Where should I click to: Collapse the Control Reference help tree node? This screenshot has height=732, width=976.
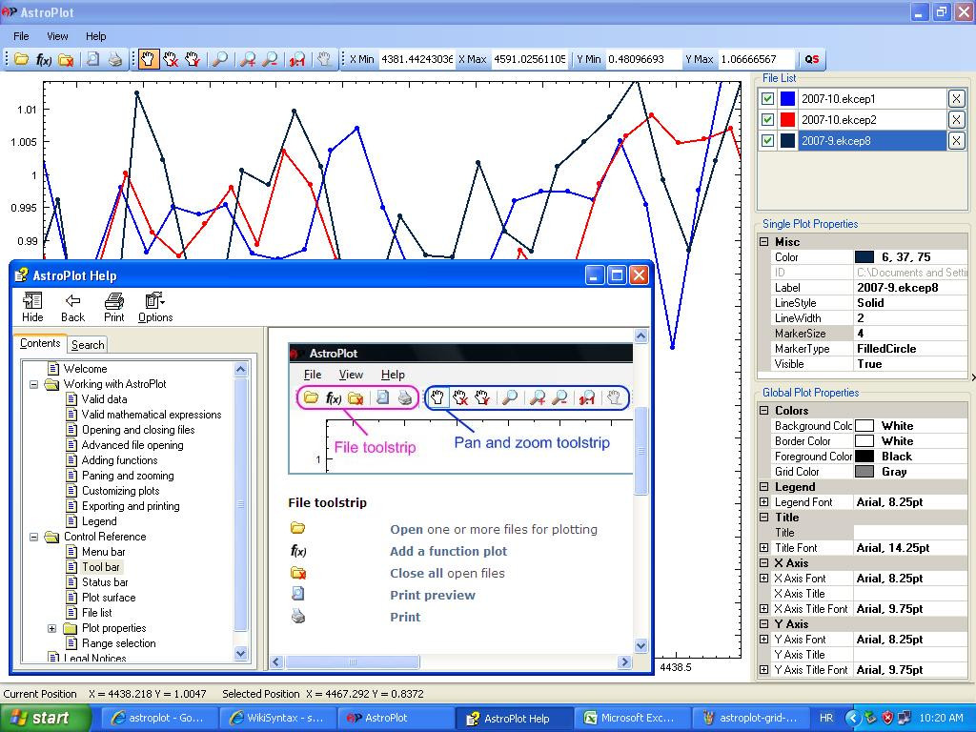click(34, 537)
